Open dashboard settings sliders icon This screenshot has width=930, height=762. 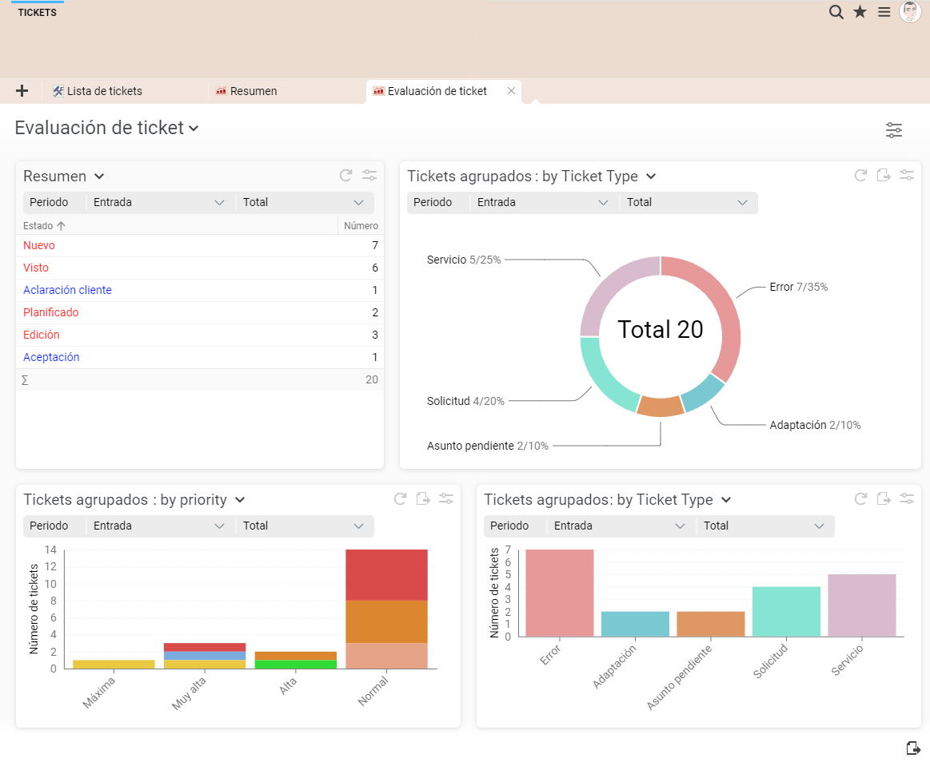[x=893, y=130]
